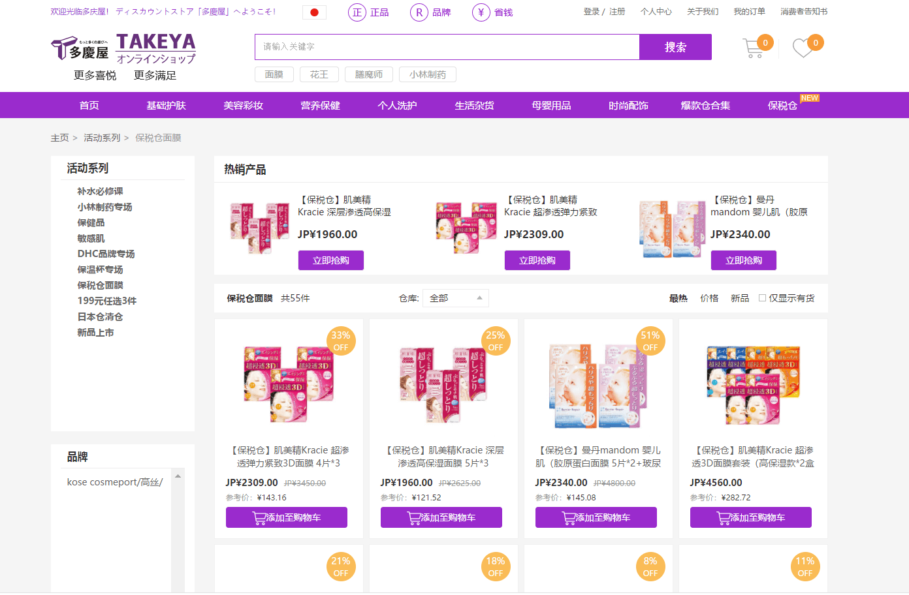Viewport: 909px width, 595px height.
Task: Click 立即抢购 for JP¥1960.00 hot product
Action: click(x=331, y=260)
